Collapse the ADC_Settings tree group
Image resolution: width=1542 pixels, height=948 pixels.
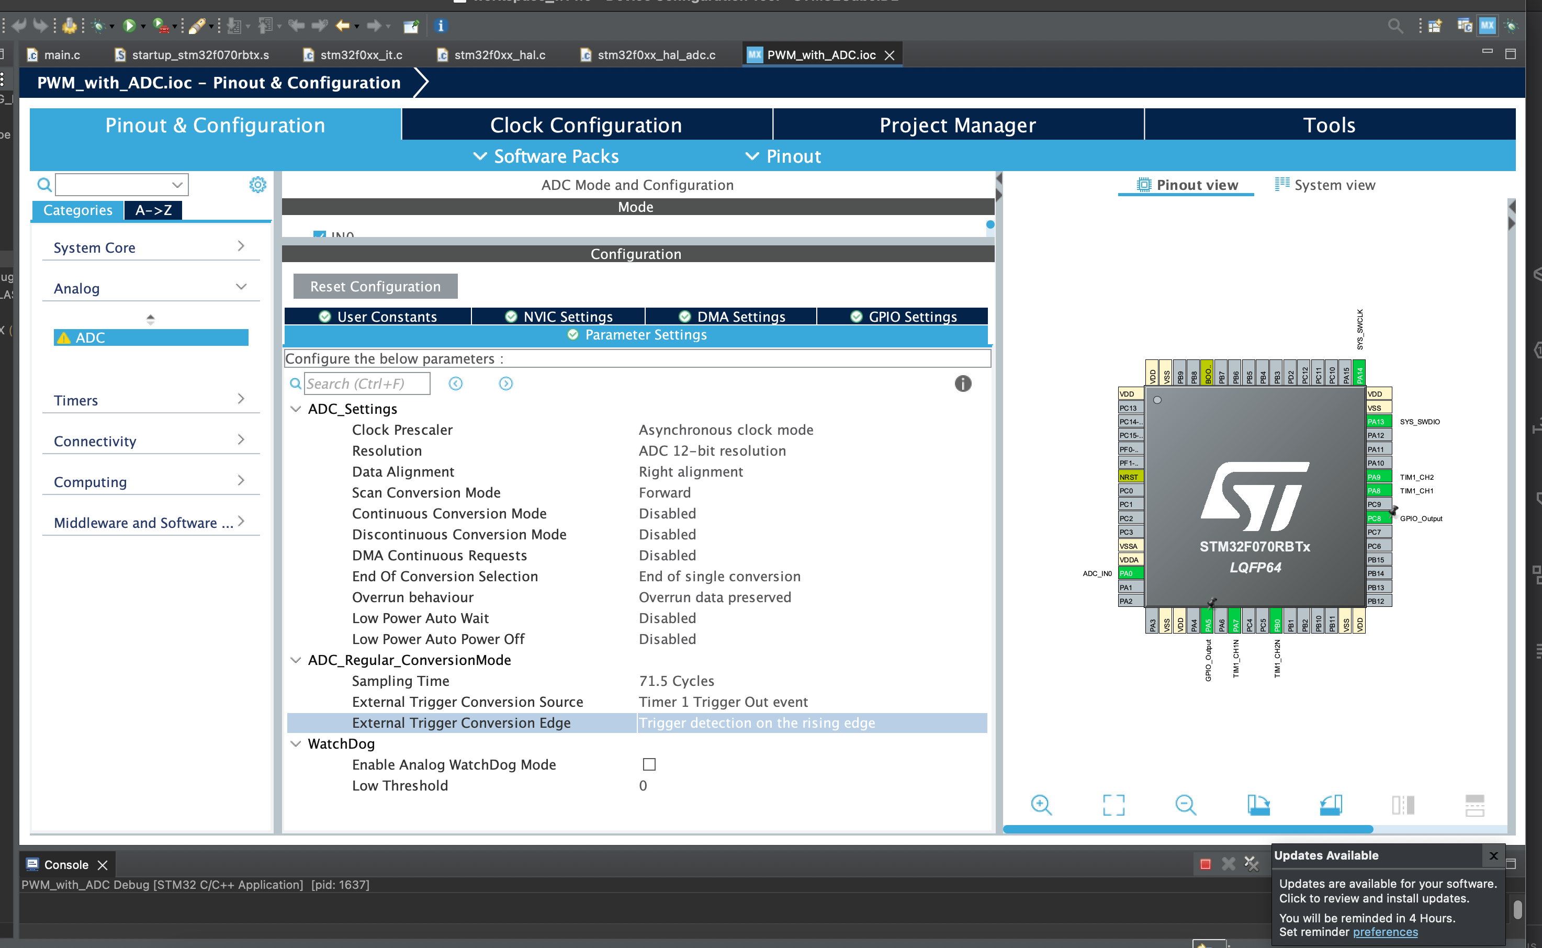[295, 409]
